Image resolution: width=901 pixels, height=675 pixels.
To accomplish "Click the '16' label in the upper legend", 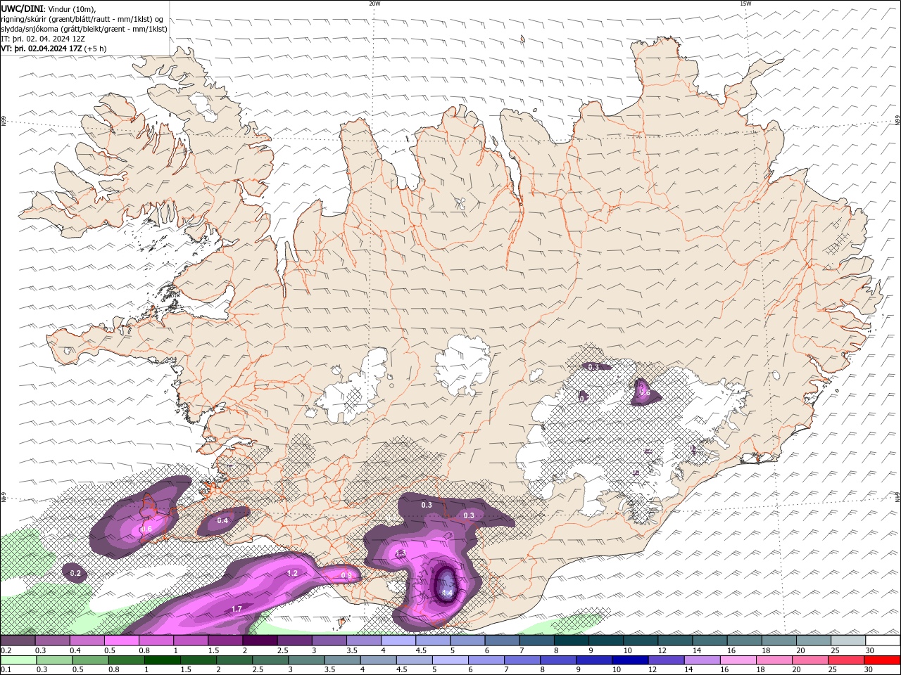I will (x=731, y=650).
